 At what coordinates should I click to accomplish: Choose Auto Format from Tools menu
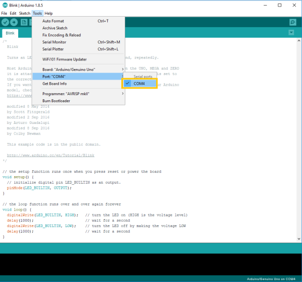tap(53, 21)
